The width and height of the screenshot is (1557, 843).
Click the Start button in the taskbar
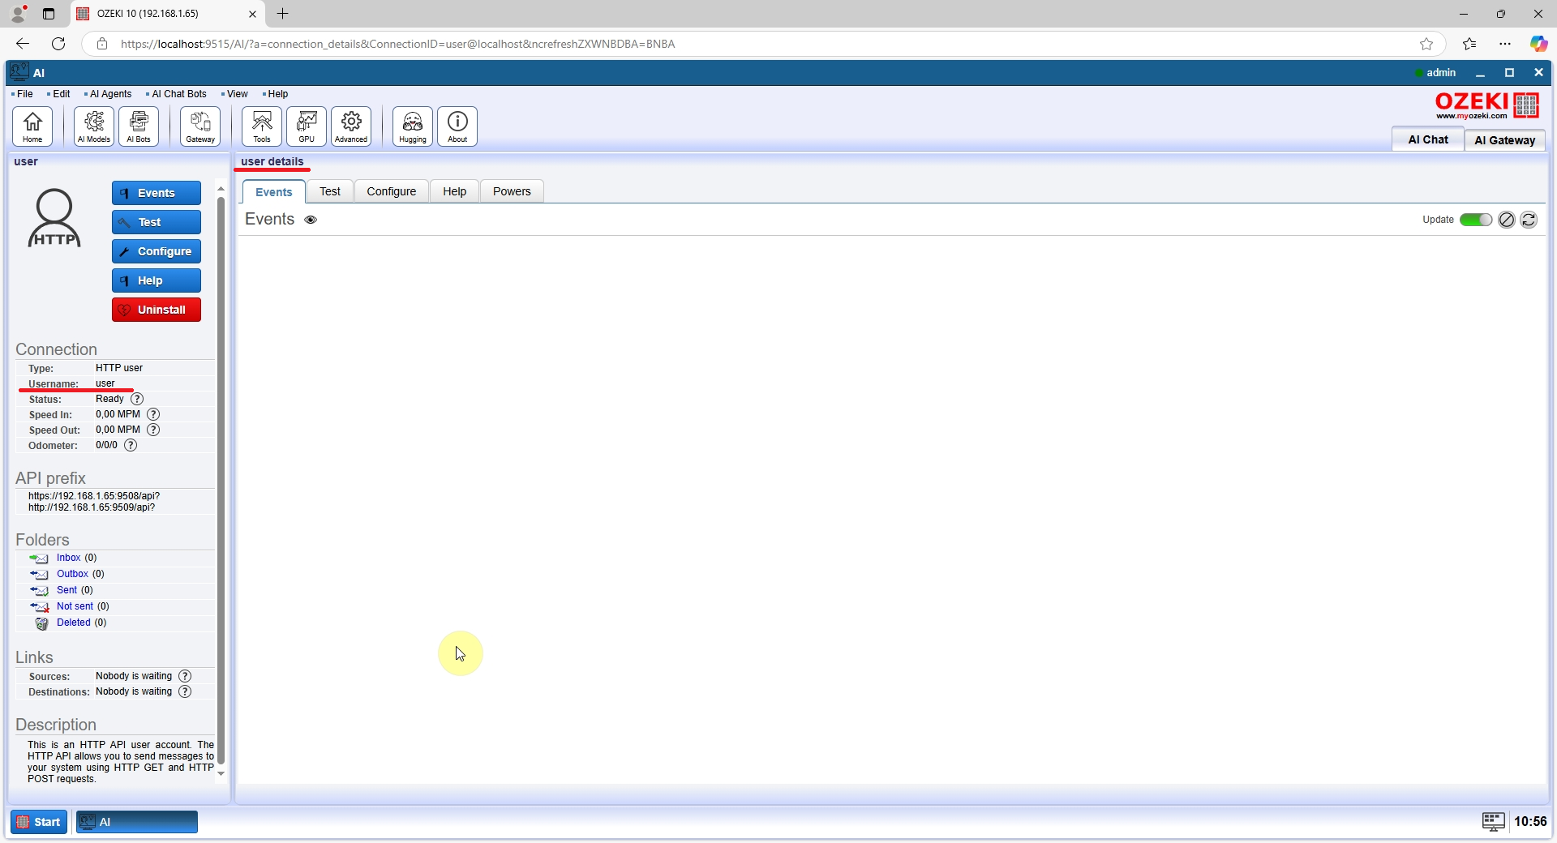tap(39, 822)
